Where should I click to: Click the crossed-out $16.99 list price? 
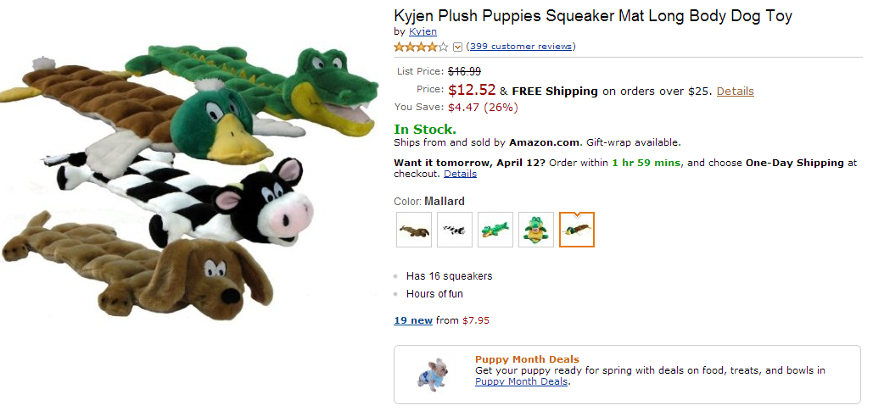(464, 71)
